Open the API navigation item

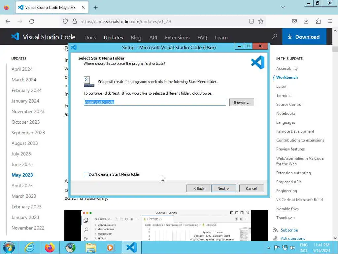click(x=153, y=38)
